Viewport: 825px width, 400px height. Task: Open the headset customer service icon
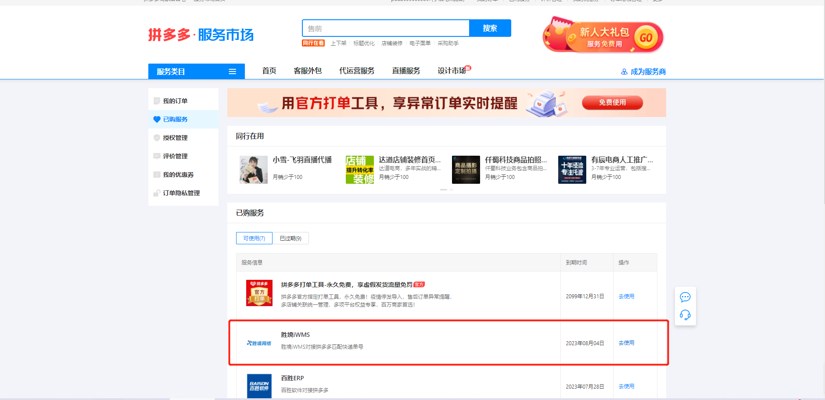[x=685, y=315]
